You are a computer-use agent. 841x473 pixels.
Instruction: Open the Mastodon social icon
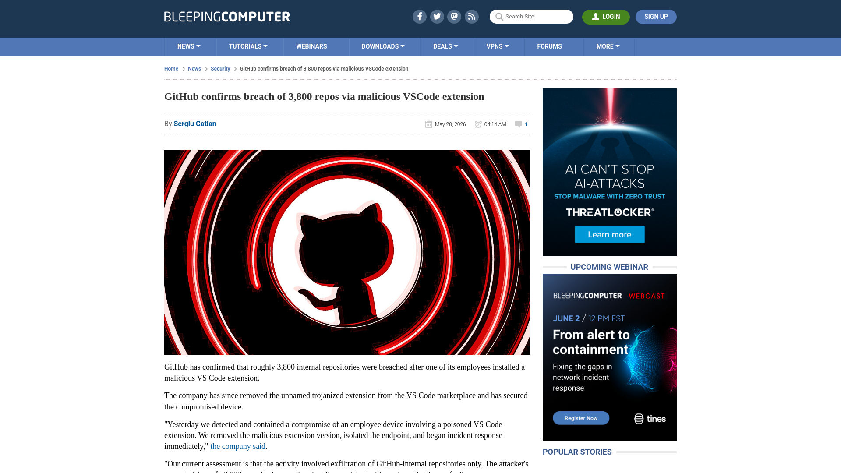[454, 17]
